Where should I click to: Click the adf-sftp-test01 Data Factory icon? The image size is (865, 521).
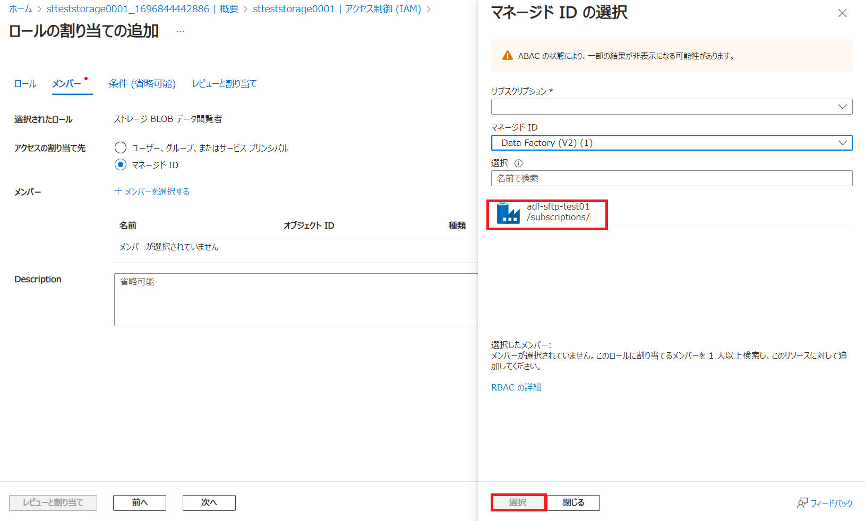pos(508,213)
